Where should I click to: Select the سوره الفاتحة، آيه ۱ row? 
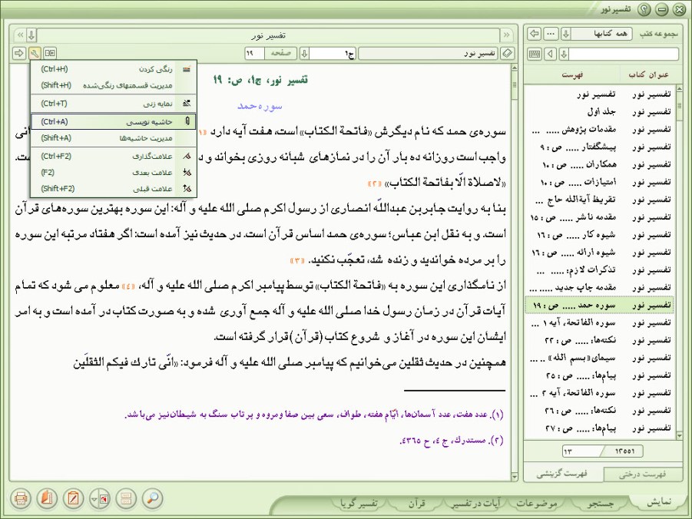tap(600, 322)
